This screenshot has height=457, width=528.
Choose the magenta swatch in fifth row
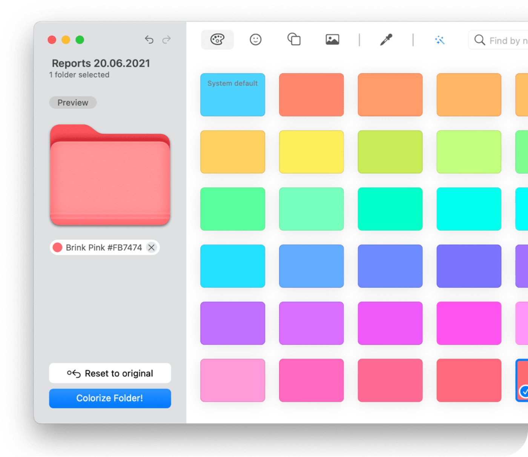click(x=390, y=323)
